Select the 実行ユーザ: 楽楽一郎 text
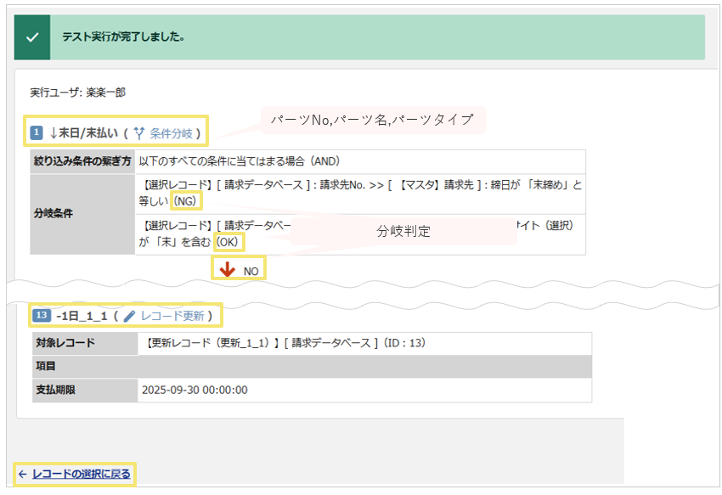The image size is (722, 495). 78,93
